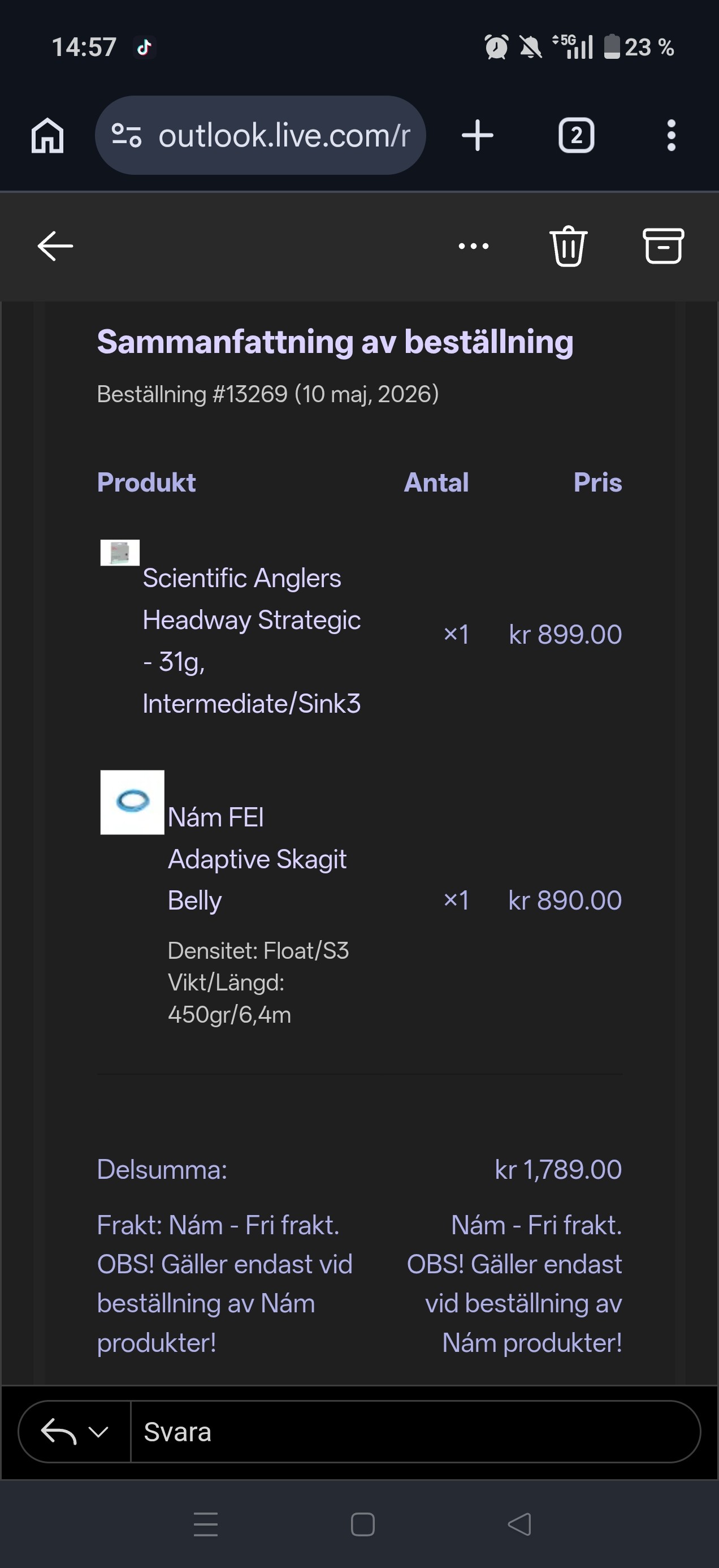
Task: Tap the Android back navigation button
Action: point(519,1524)
